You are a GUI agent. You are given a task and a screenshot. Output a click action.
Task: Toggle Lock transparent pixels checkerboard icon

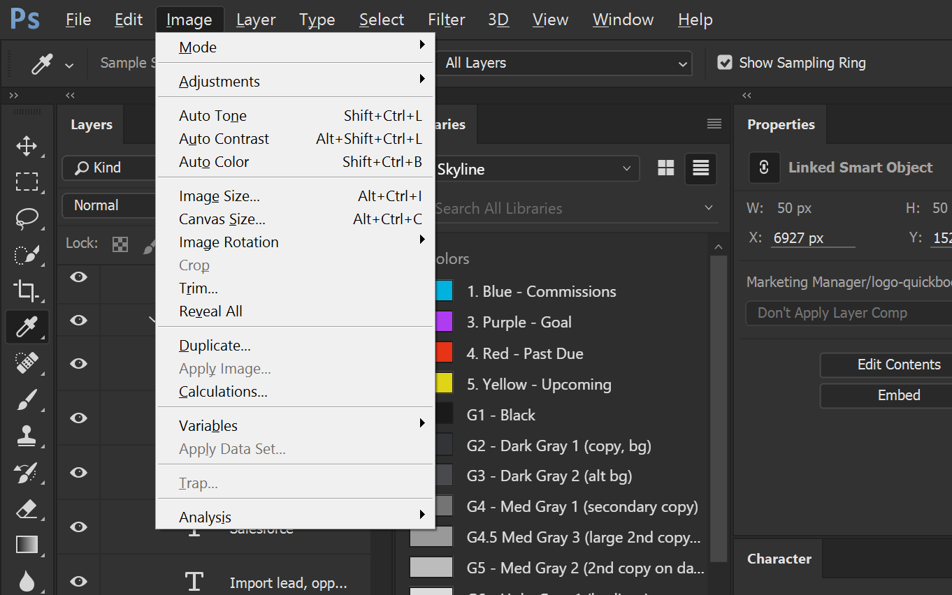pyautogui.click(x=121, y=244)
